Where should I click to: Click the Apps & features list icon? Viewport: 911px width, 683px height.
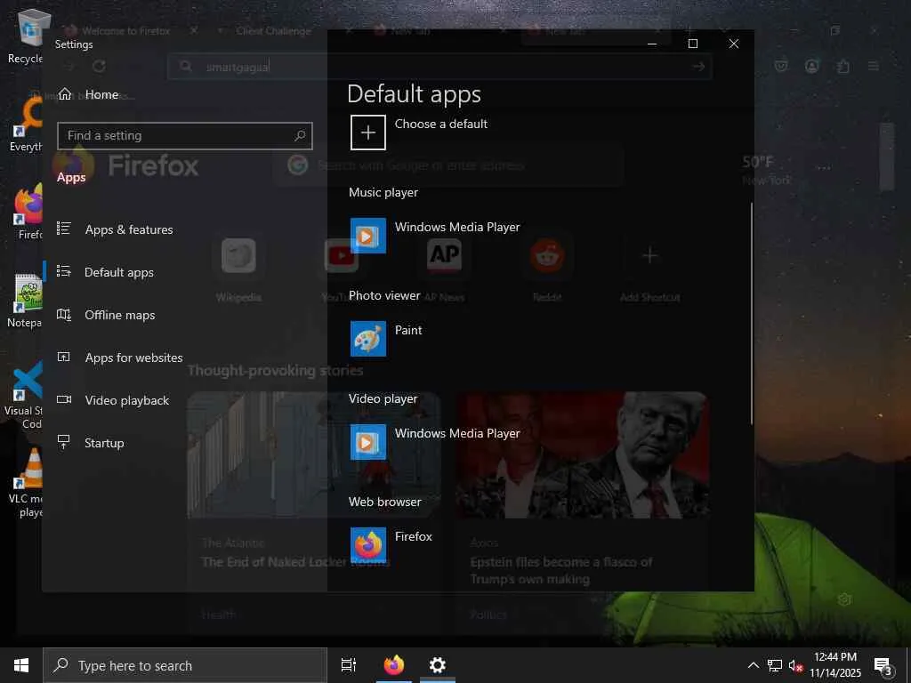[64, 229]
